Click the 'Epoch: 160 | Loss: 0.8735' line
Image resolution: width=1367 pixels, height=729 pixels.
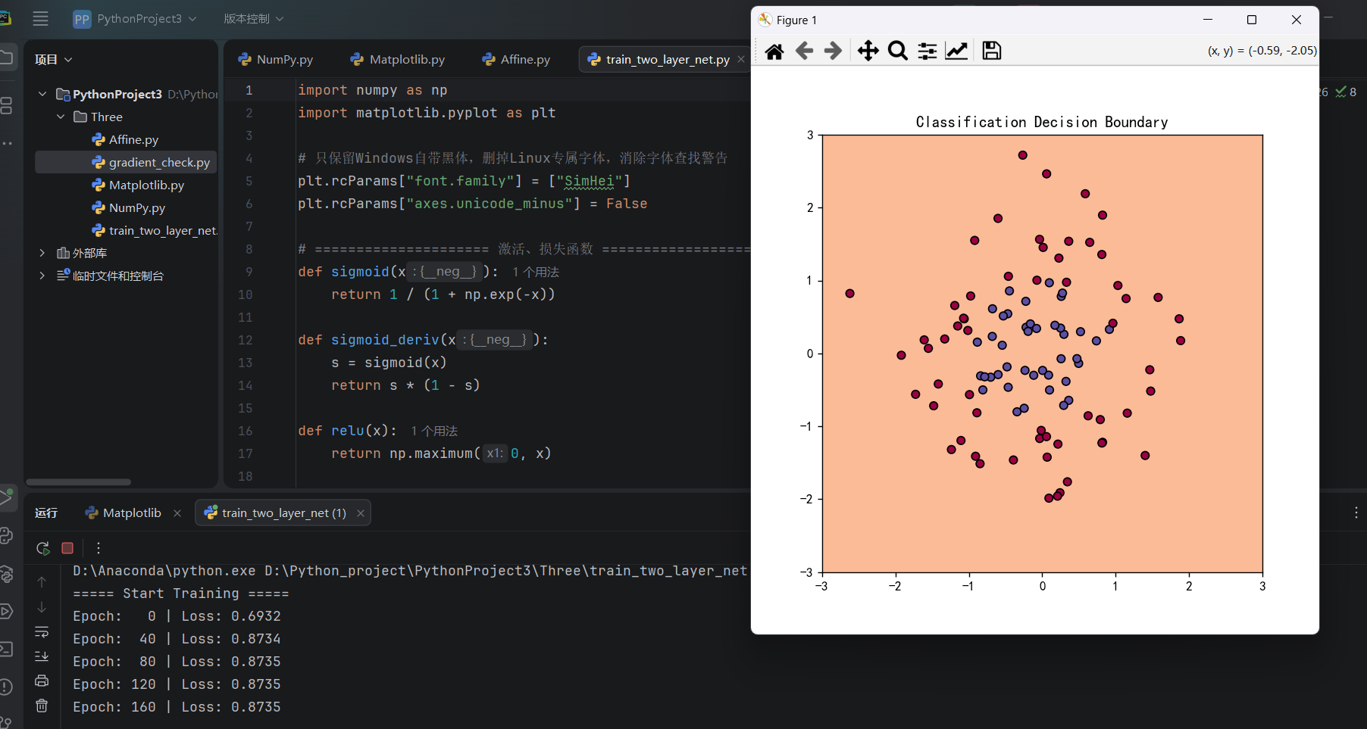pyautogui.click(x=177, y=707)
